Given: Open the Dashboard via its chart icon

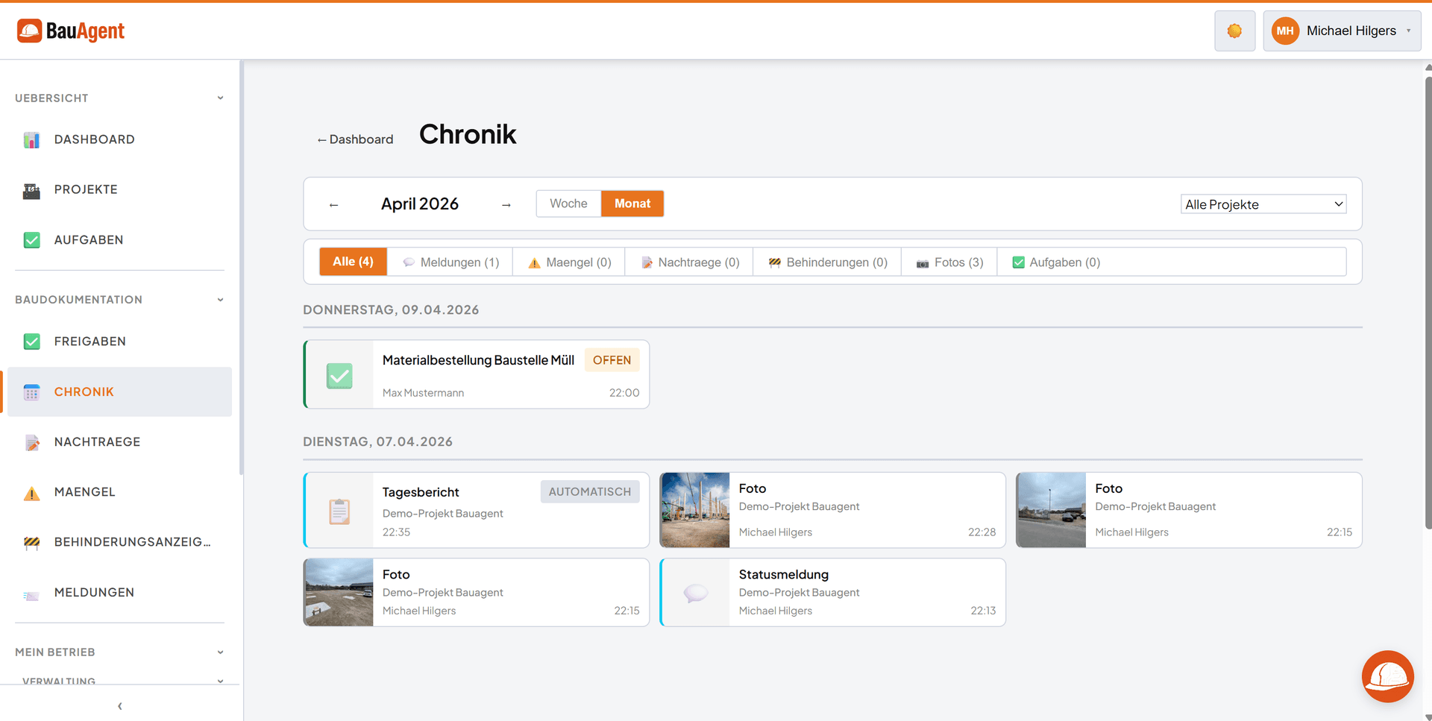Looking at the screenshot, I should click(32, 139).
